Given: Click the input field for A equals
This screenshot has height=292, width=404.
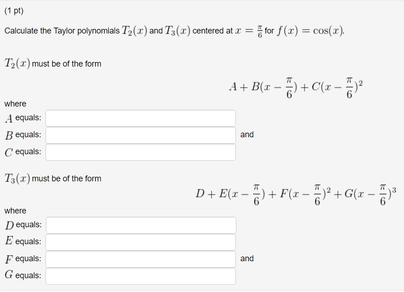Looking at the screenshot, I should click(140, 118).
